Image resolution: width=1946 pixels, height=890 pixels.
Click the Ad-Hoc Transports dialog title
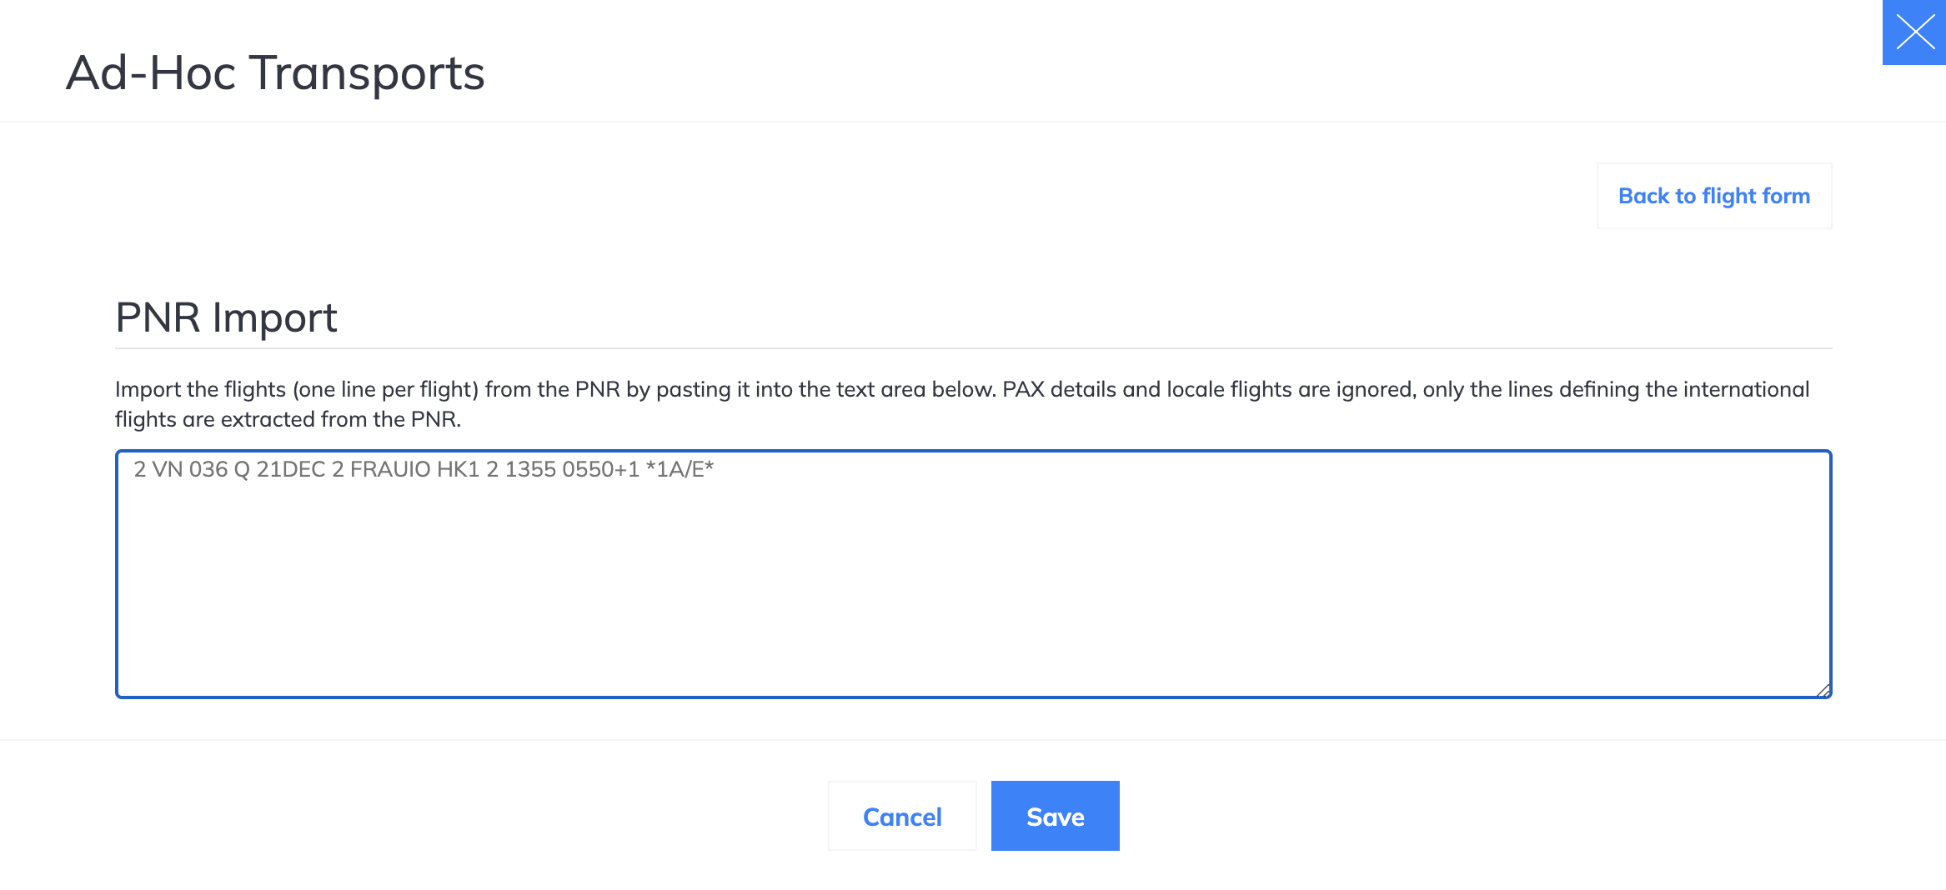tap(275, 72)
